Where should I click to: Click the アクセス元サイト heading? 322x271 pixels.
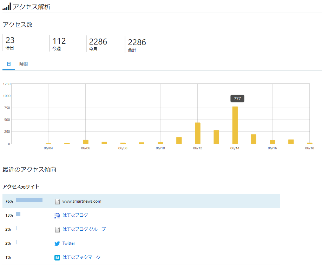pyautogui.click(x=21, y=187)
